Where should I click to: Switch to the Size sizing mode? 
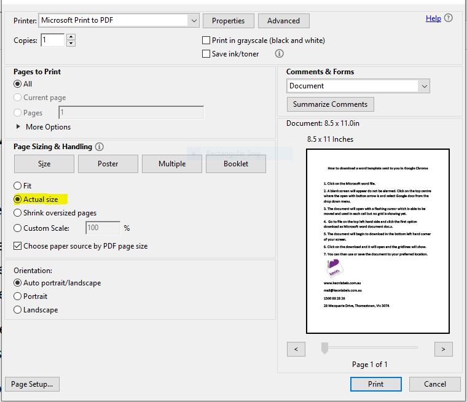click(x=44, y=164)
